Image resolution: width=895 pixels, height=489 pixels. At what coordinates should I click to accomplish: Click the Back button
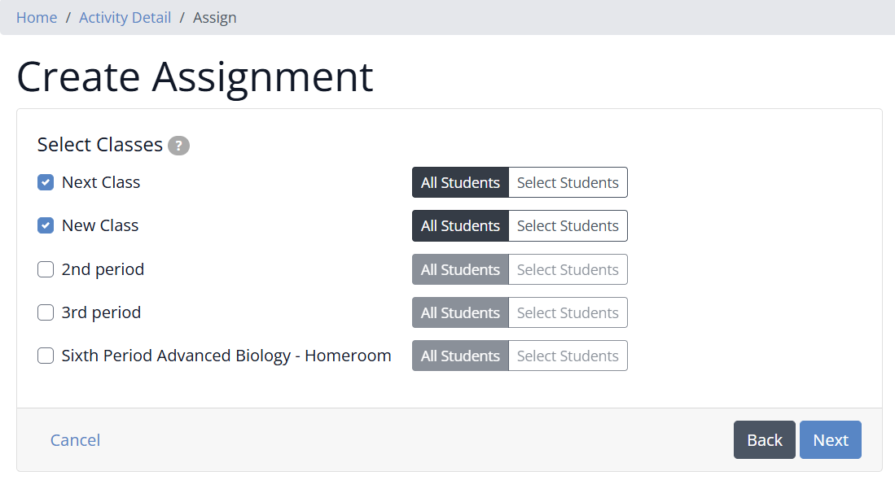pos(764,440)
